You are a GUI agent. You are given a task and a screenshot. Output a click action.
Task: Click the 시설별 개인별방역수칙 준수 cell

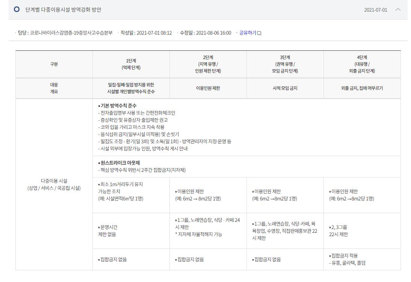point(131,88)
